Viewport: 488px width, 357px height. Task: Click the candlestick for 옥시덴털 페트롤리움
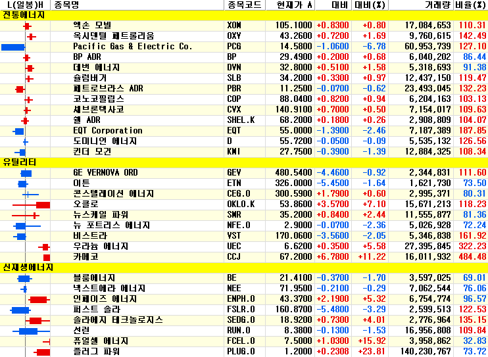pos(31,37)
